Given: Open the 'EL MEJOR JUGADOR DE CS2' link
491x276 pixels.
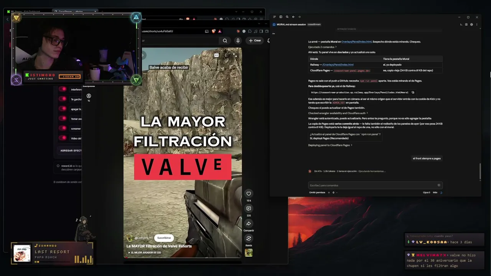Looking at the screenshot, I should click(145, 253).
